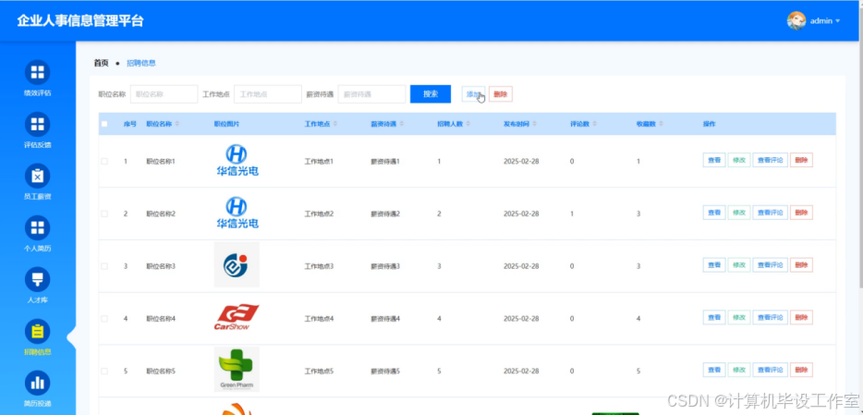The image size is (863, 415).
Task: Click the Green Pharm logo image
Action: point(237,370)
